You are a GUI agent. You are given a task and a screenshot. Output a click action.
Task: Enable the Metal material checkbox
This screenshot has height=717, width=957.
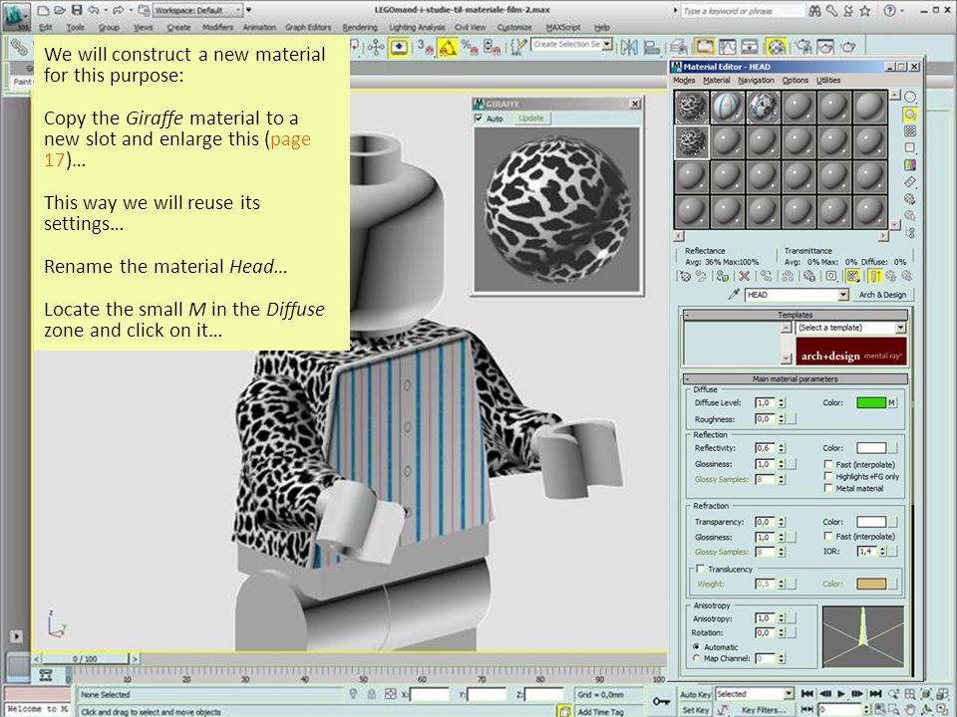828,488
